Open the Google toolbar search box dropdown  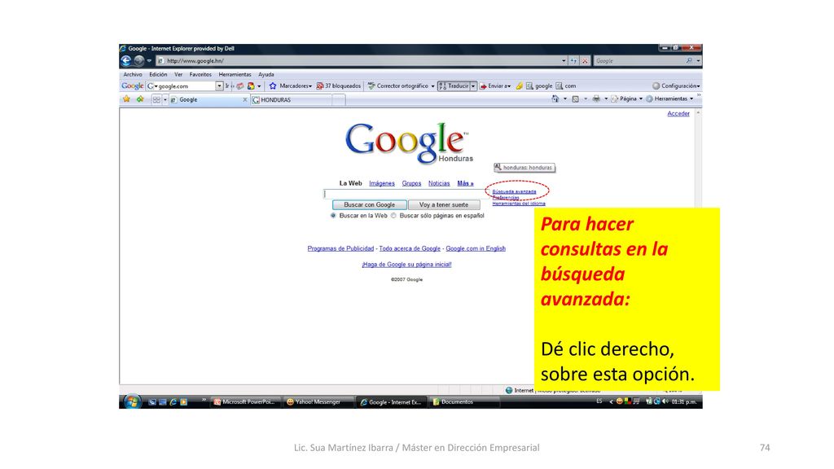tap(219, 85)
